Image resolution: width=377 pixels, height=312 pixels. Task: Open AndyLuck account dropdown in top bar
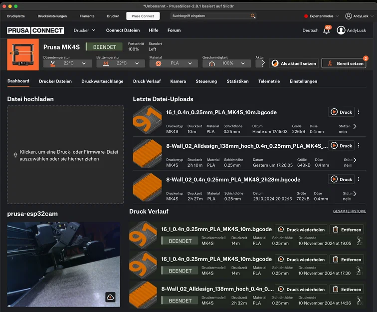tap(359, 16)
